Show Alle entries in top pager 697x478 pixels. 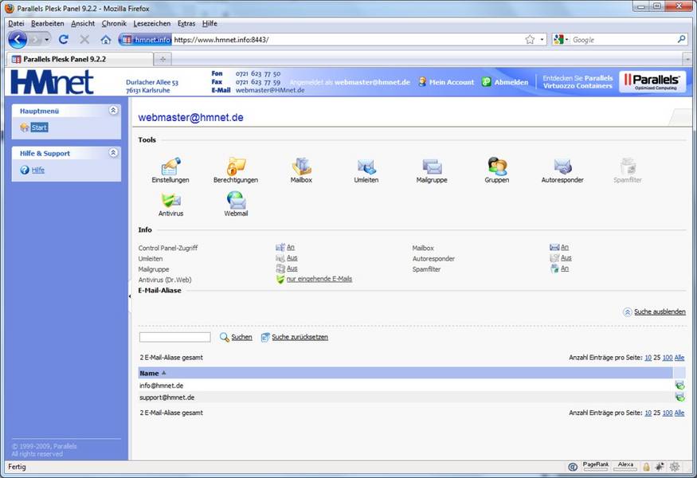point(679,358)
